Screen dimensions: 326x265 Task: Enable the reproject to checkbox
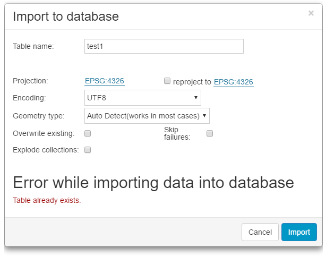167,81
